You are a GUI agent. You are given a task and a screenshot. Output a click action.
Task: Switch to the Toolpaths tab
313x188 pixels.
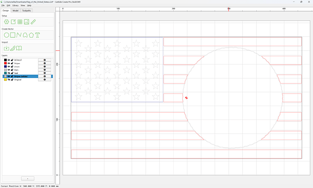pyautogui.click(x=26, y=10)
